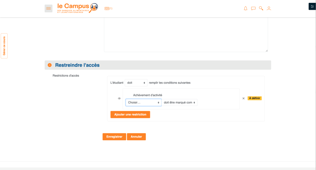Open the hamburger navigation menu
The image size is (316, 170).
48,8
